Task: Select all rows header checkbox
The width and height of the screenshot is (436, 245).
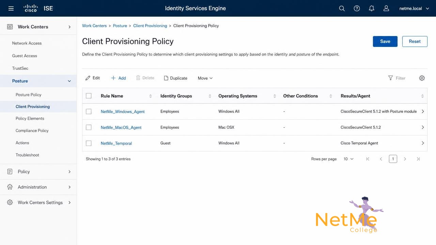Action: (x=89, y=96)
